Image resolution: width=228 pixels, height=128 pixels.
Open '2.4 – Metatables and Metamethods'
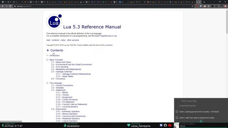(x=66, y=69)
